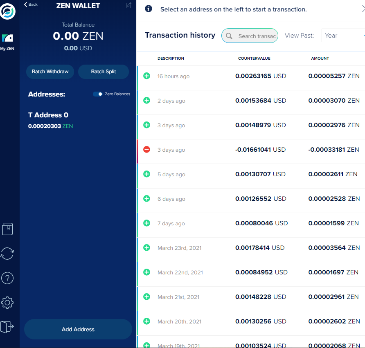Click the COUNTERVALUE column header
Screen dimensions: 365x348
254,58
